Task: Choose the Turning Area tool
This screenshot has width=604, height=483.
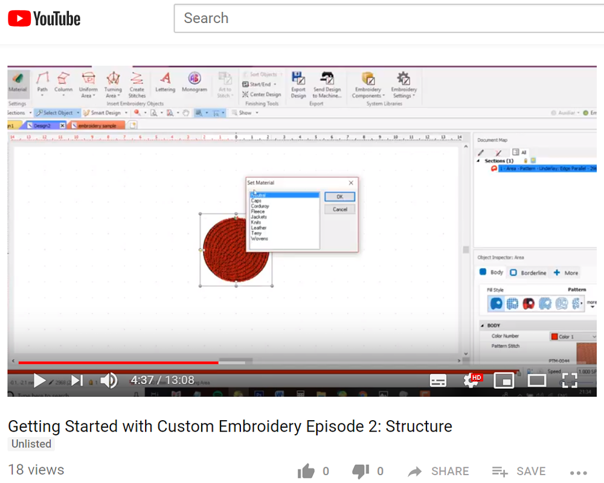Action: 112,85
